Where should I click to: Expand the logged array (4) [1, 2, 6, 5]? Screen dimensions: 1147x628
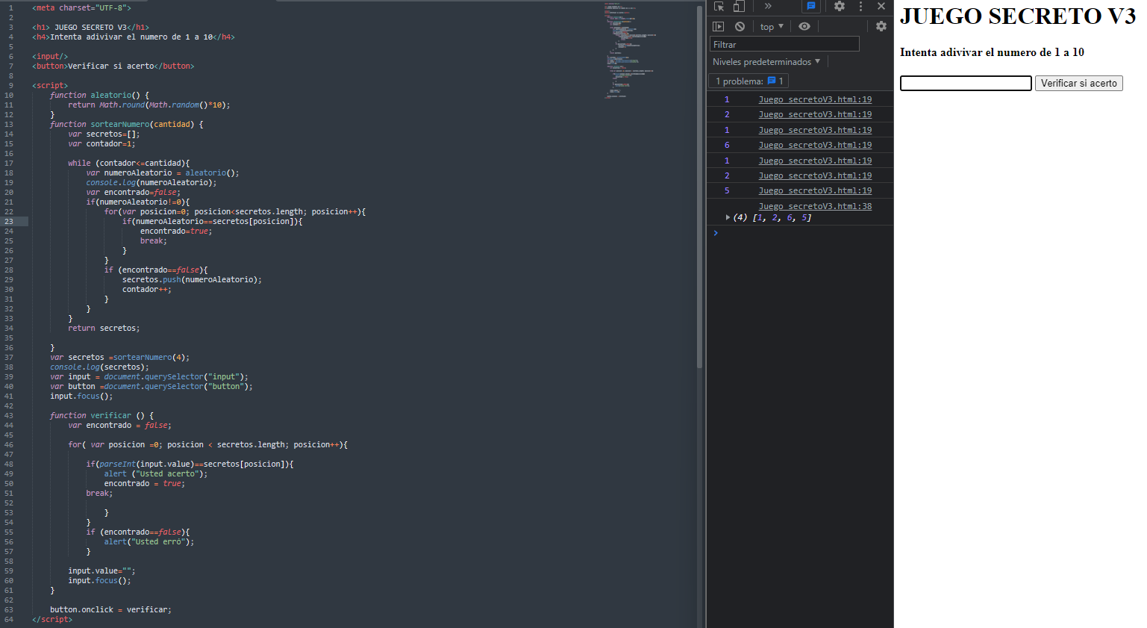click(728, 217)
